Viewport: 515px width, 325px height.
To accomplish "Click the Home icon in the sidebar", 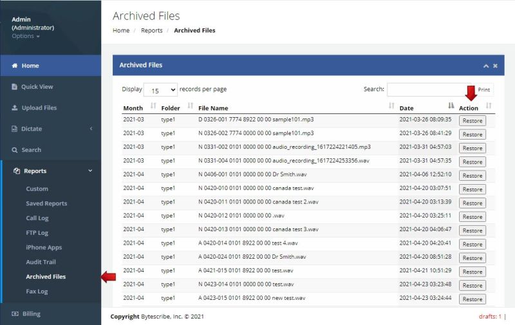I will [15, 66].
